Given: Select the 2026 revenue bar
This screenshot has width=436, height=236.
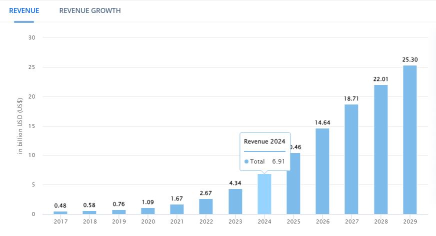Looking at the screenshot, I should [x=322, y=171].
